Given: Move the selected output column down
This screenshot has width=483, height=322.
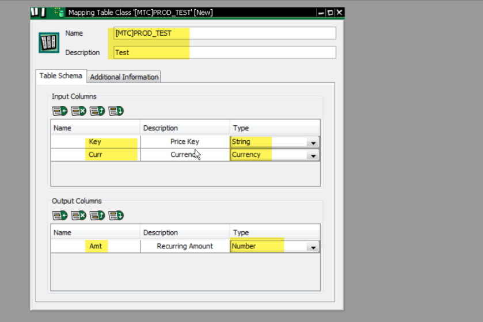Looking at the screenshot, I should coord(116,215).
